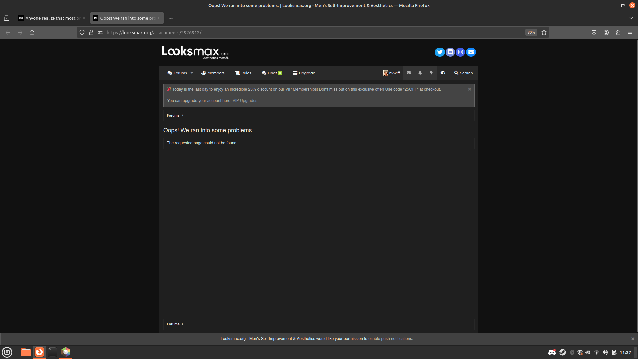Image resolution: width=638 pixels, height=359 pixels.
Task: Open the Members nav item
Action: click(213, 73)
